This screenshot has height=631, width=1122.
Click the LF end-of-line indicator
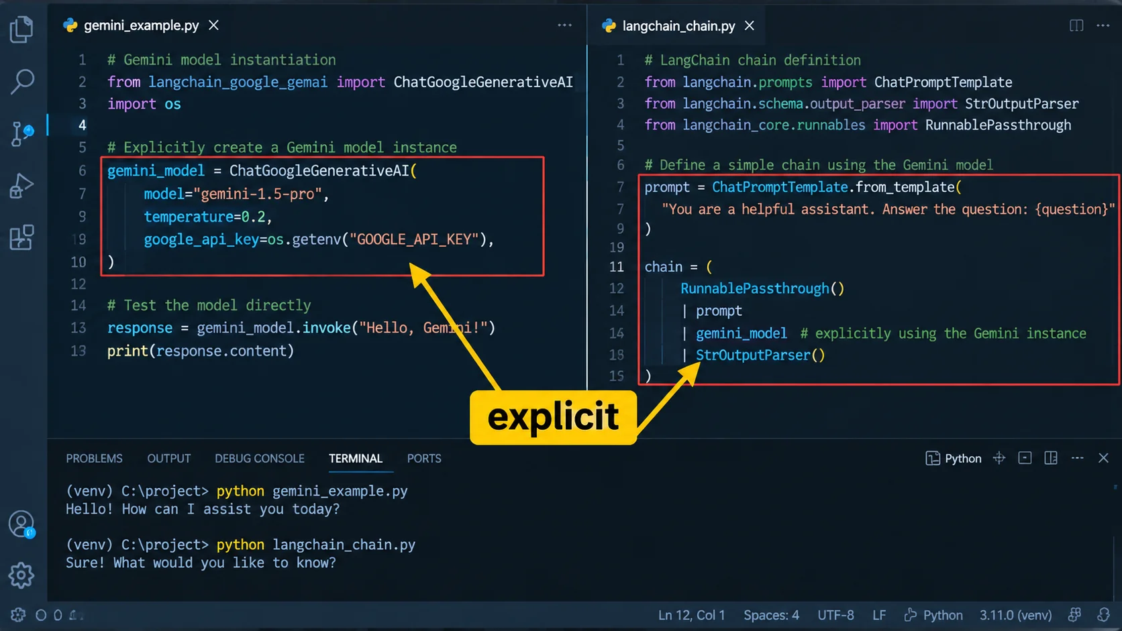click(879, 615)
